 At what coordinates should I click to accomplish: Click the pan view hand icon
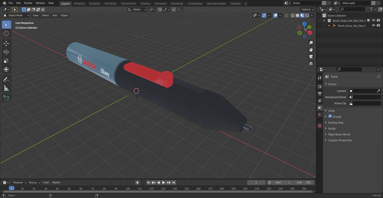point(311,50)
